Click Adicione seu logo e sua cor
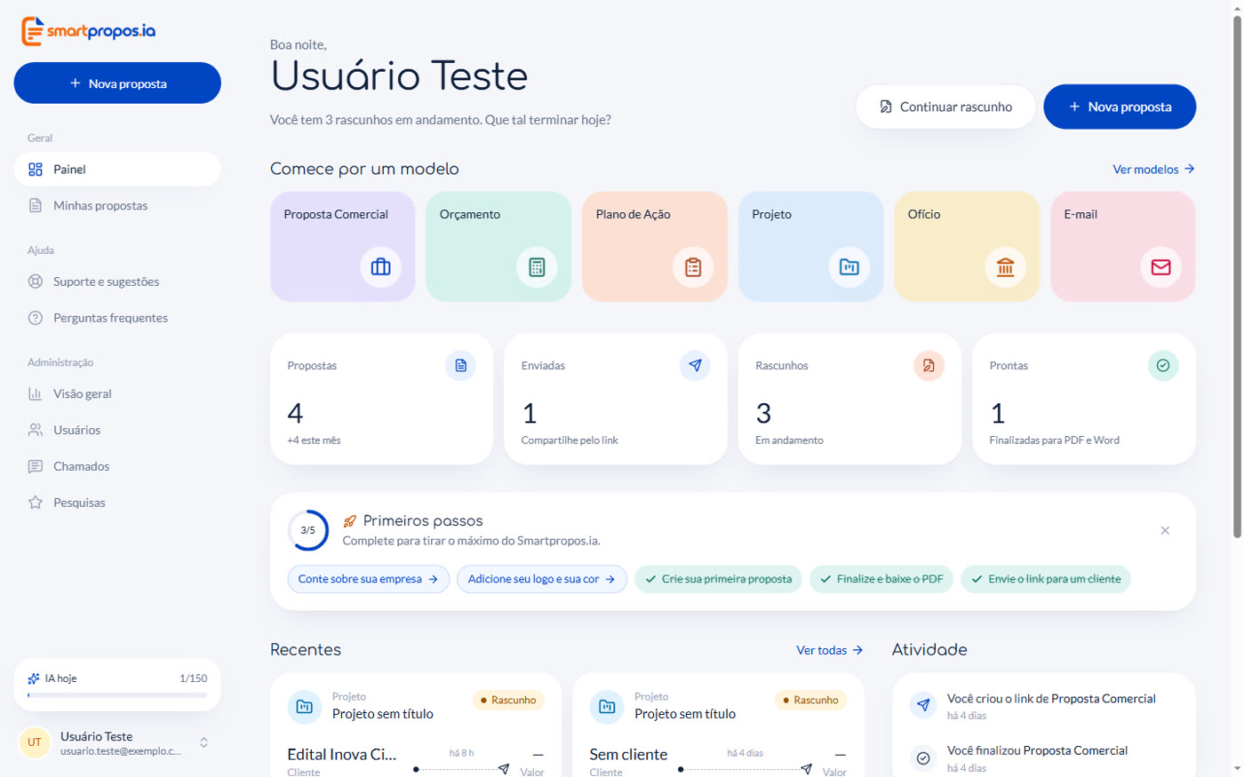The height and width of the screenshot is (777, 1244). [542, 579]
